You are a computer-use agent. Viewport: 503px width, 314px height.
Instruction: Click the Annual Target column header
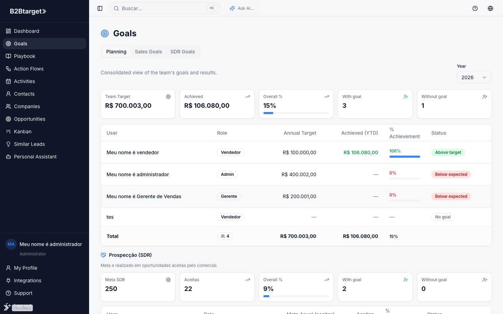[300, 133]
